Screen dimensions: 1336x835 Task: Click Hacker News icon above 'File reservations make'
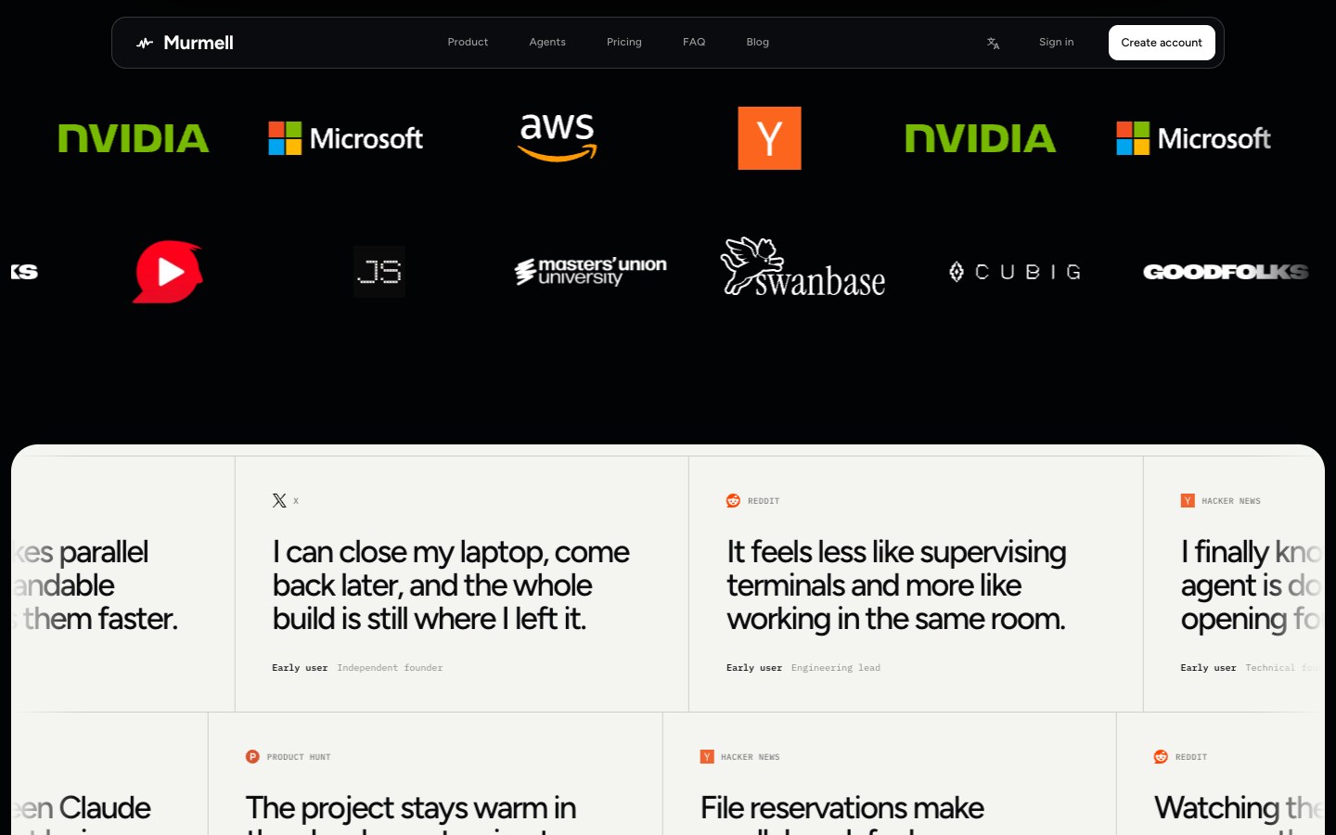click(707, 757)
